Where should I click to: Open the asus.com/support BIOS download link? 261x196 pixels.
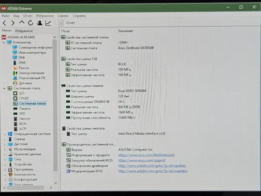(x=142, y=160)
